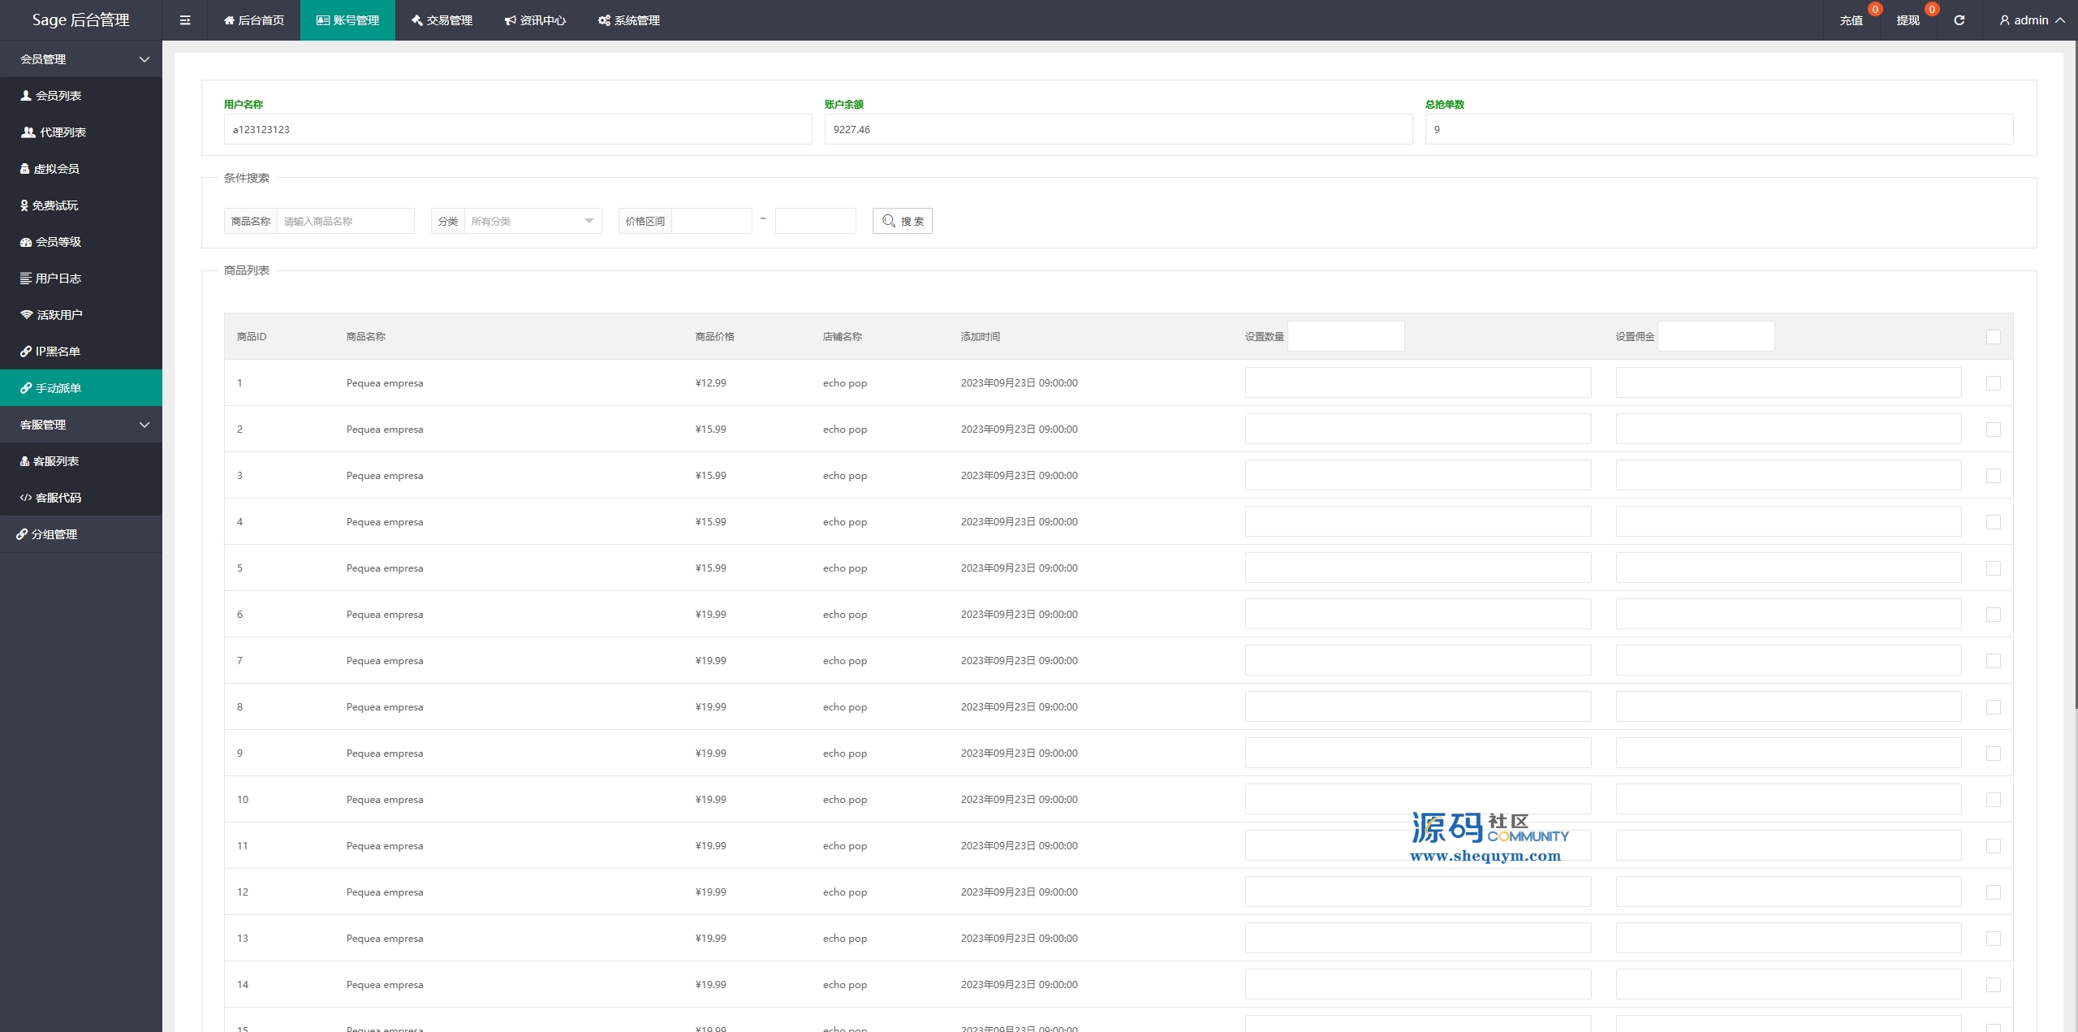Check the select-all checkbox in table header

click(1993, 337)
